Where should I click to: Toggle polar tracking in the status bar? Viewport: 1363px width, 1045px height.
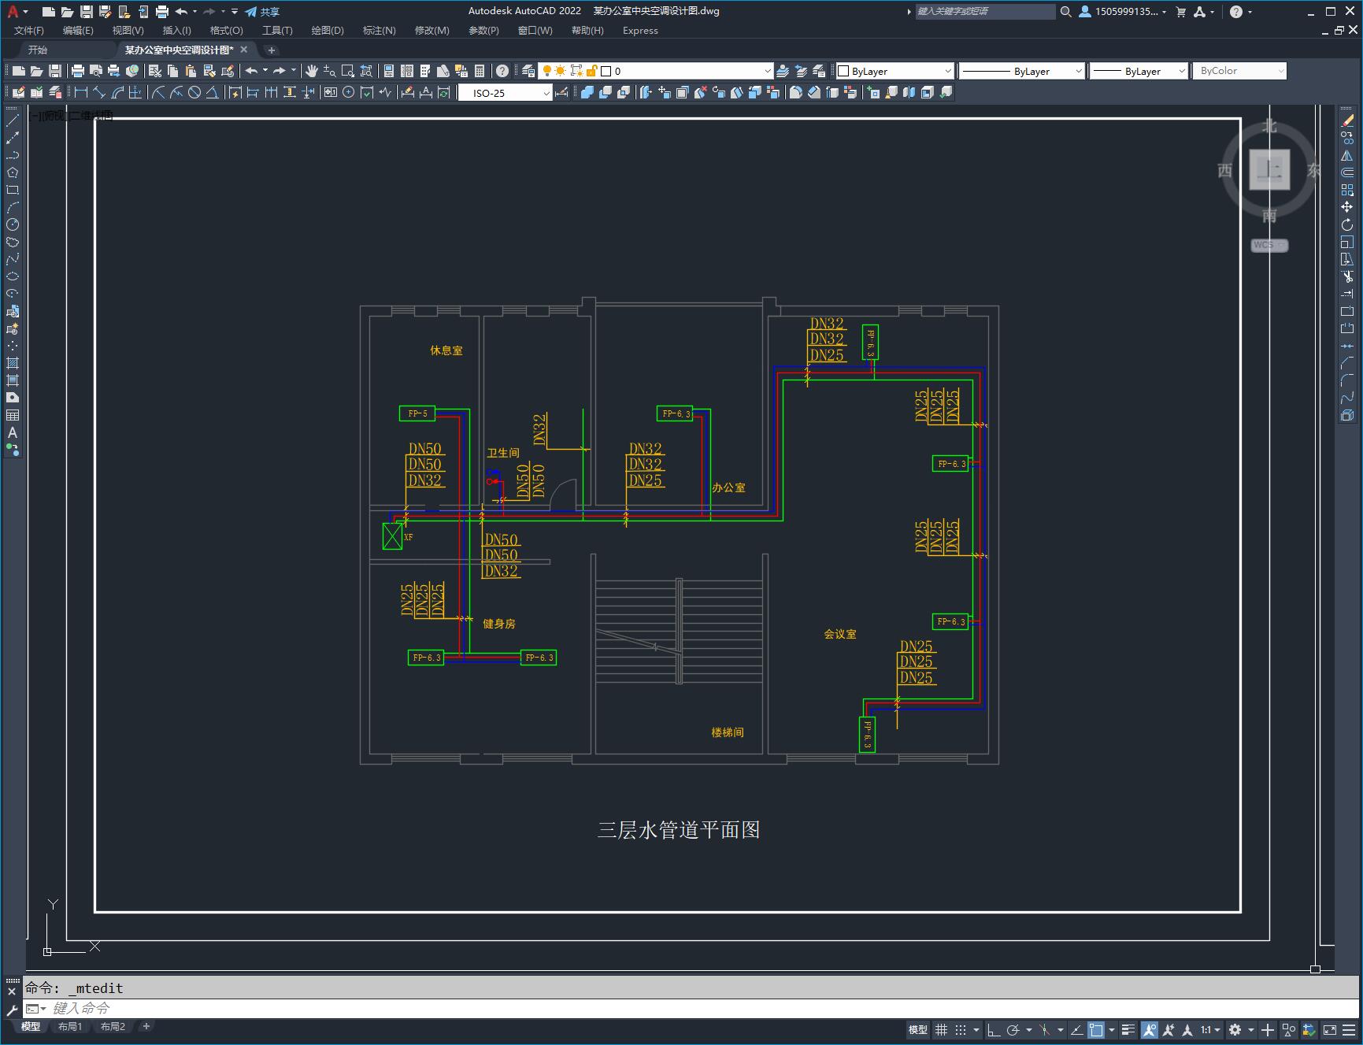(1013, 1029)
